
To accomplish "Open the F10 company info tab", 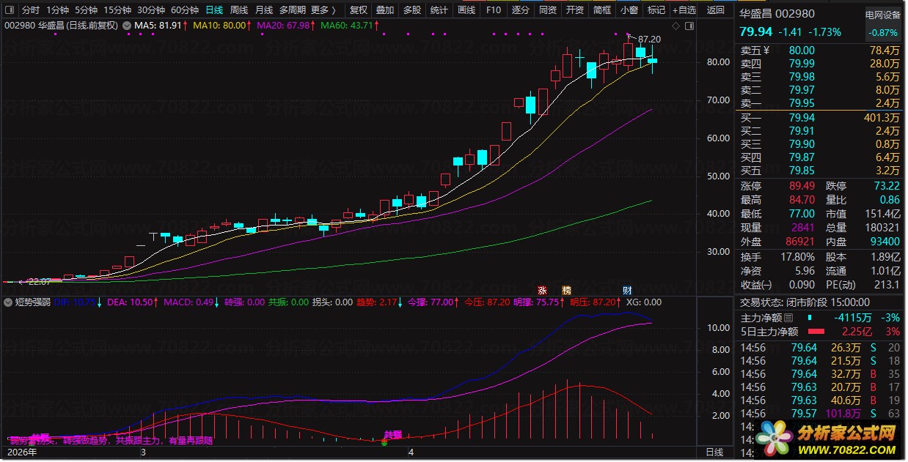I will click(494, 10).
